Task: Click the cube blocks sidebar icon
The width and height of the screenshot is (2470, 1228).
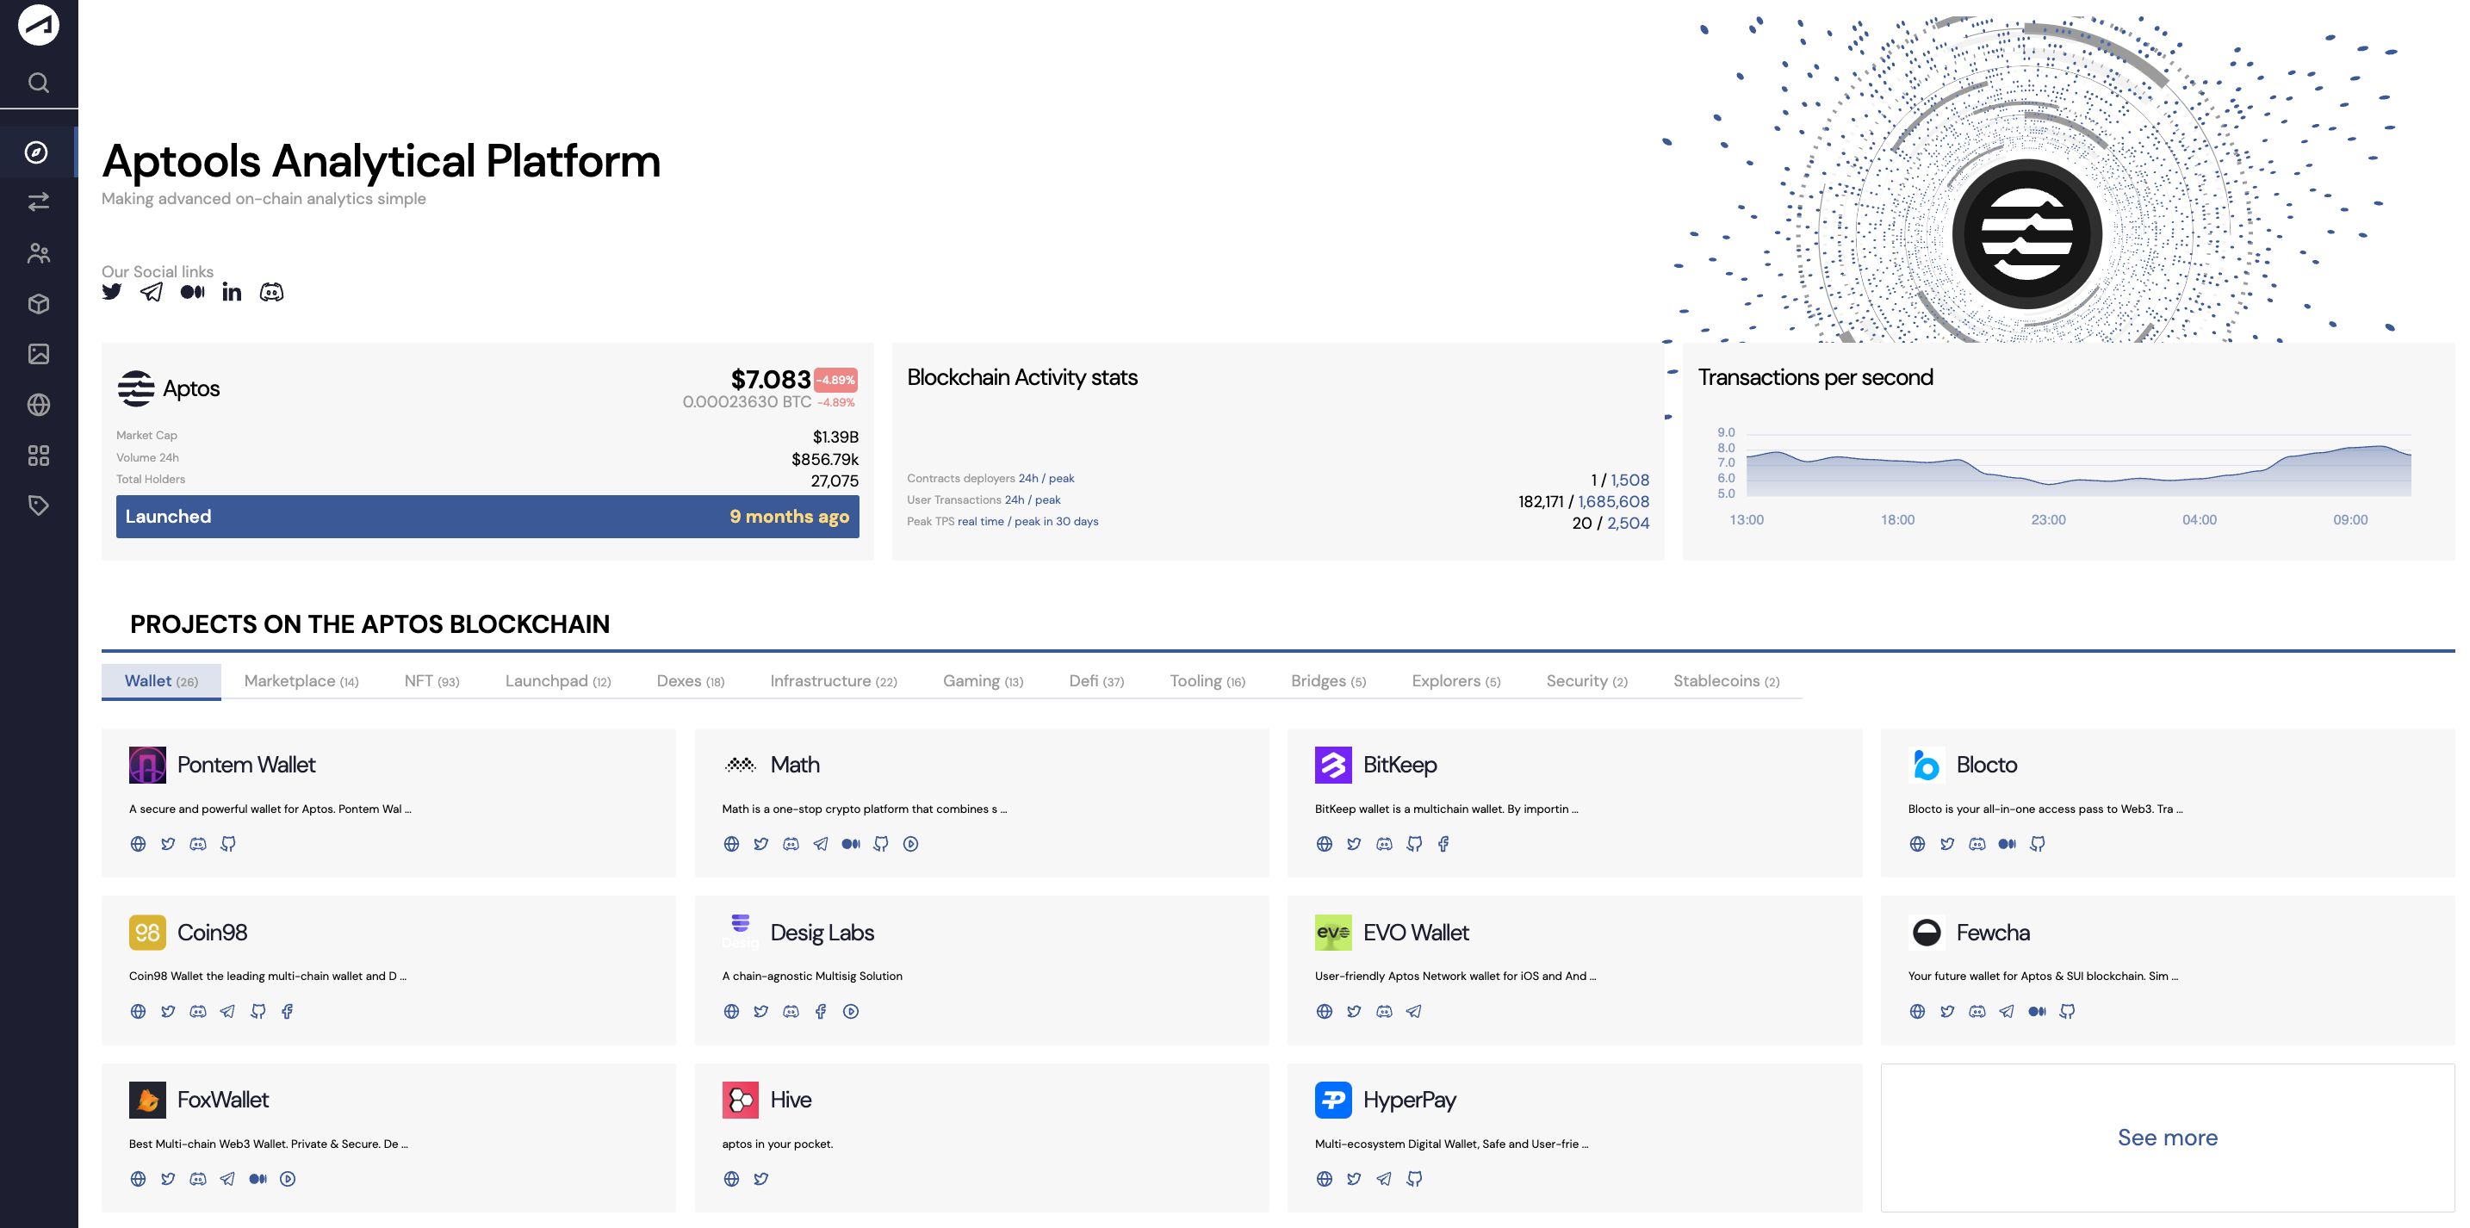Action: click(39, 304)
